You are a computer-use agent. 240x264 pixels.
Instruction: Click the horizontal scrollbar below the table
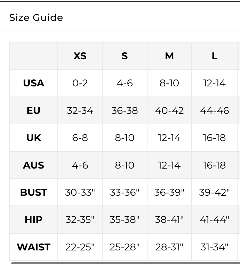125,263
